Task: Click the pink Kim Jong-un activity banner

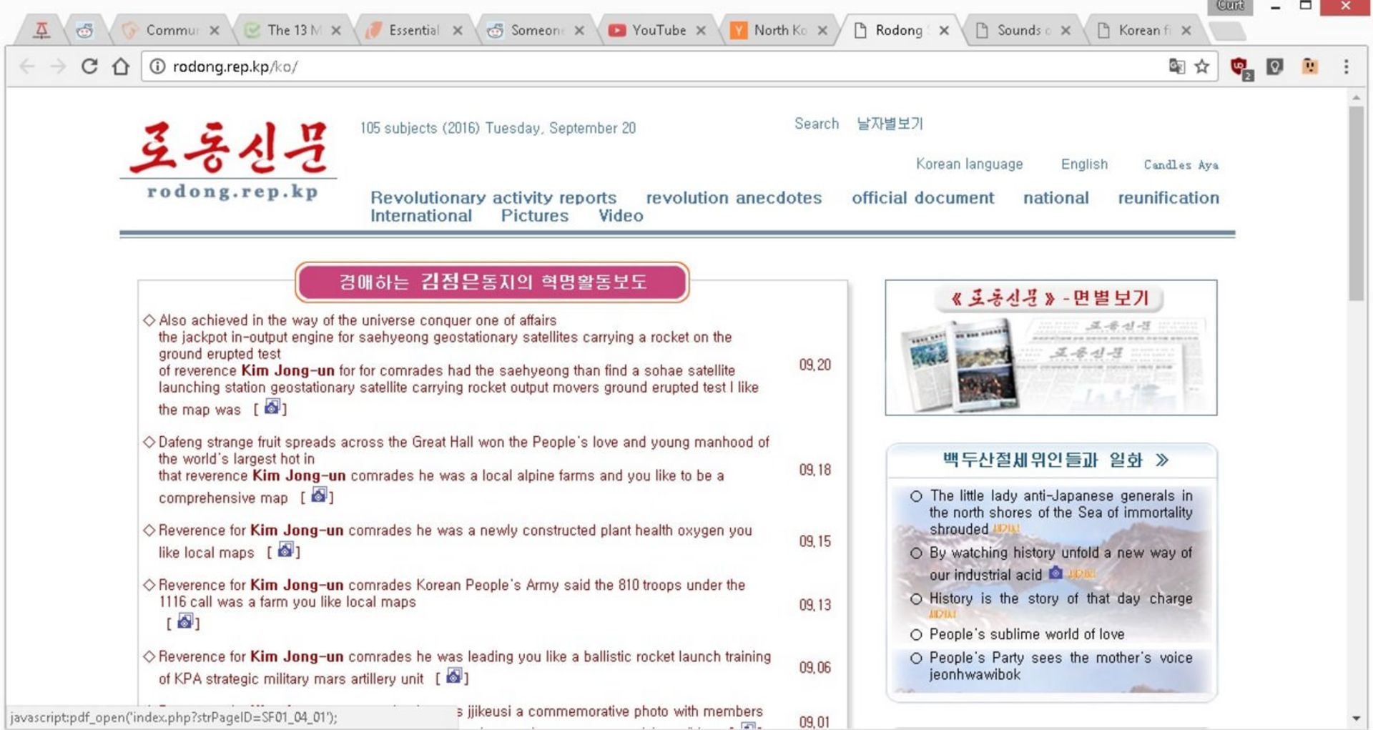Action: [x=492, y=282]
